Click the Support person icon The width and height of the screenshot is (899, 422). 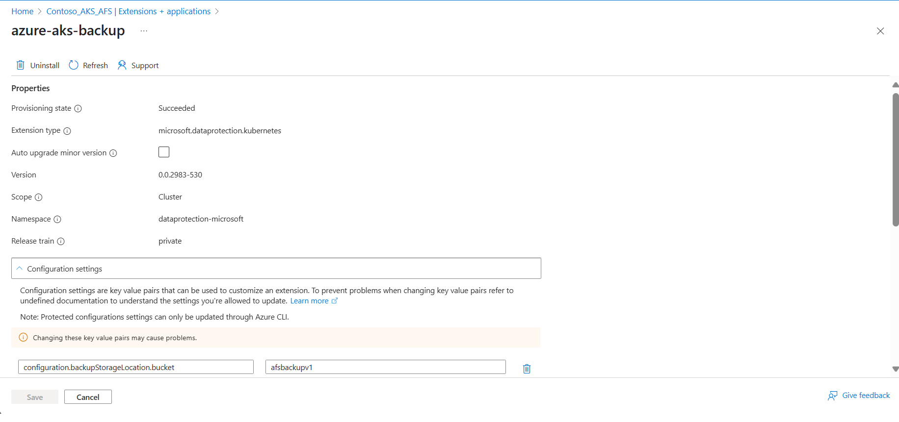[122, 65]
